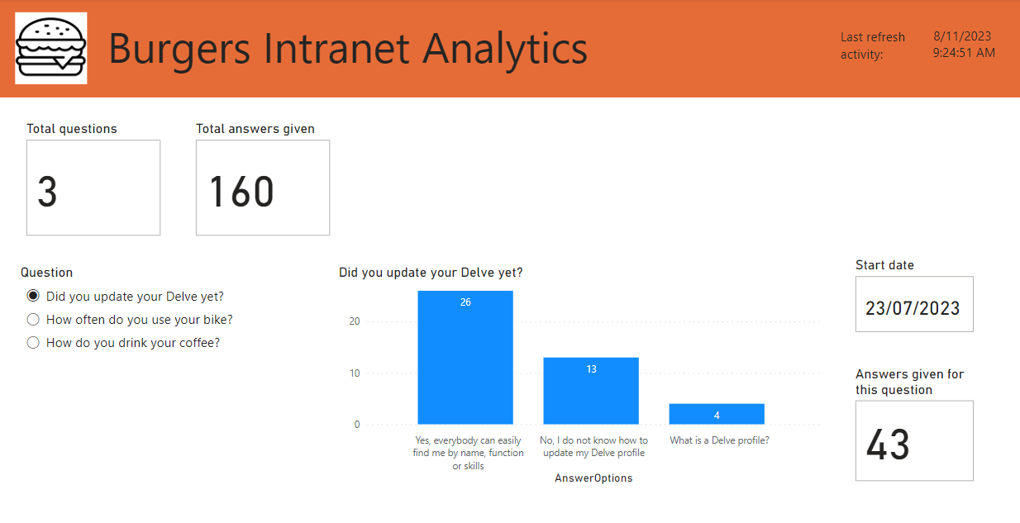Click the 'What is a Delve profile?' axis label

(719, 440)
